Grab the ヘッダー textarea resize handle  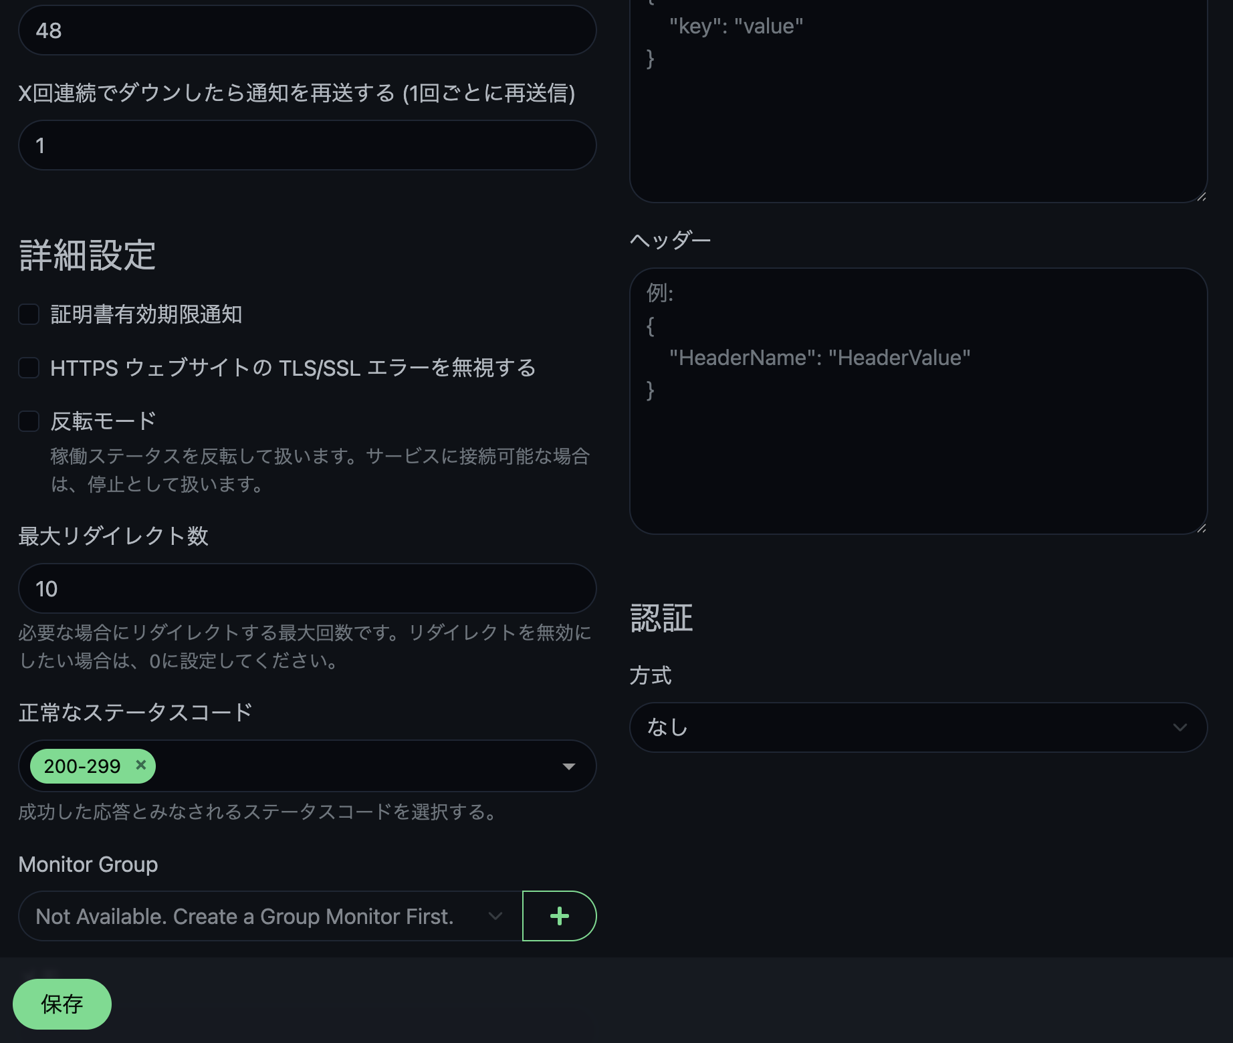coord(1201,528)
